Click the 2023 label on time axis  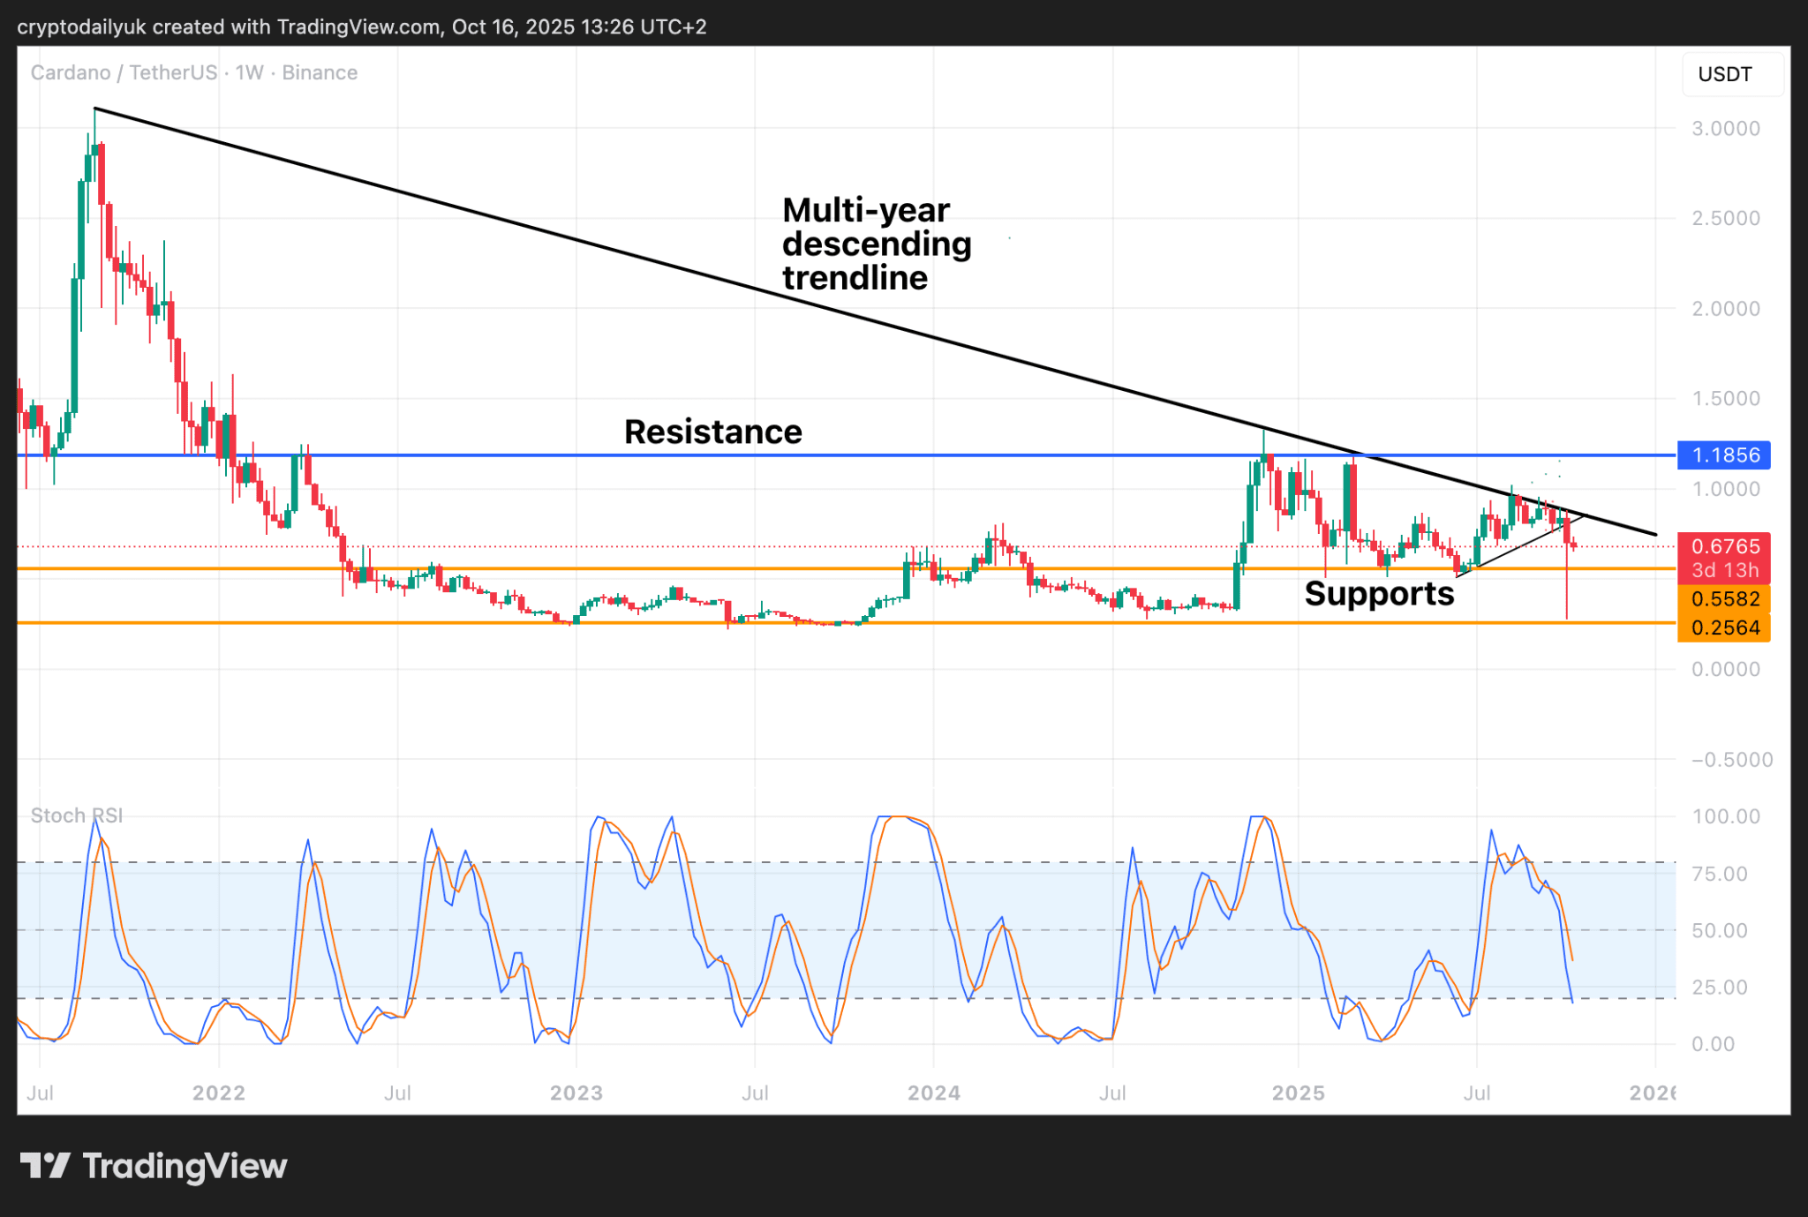(x=576, y=1093)
